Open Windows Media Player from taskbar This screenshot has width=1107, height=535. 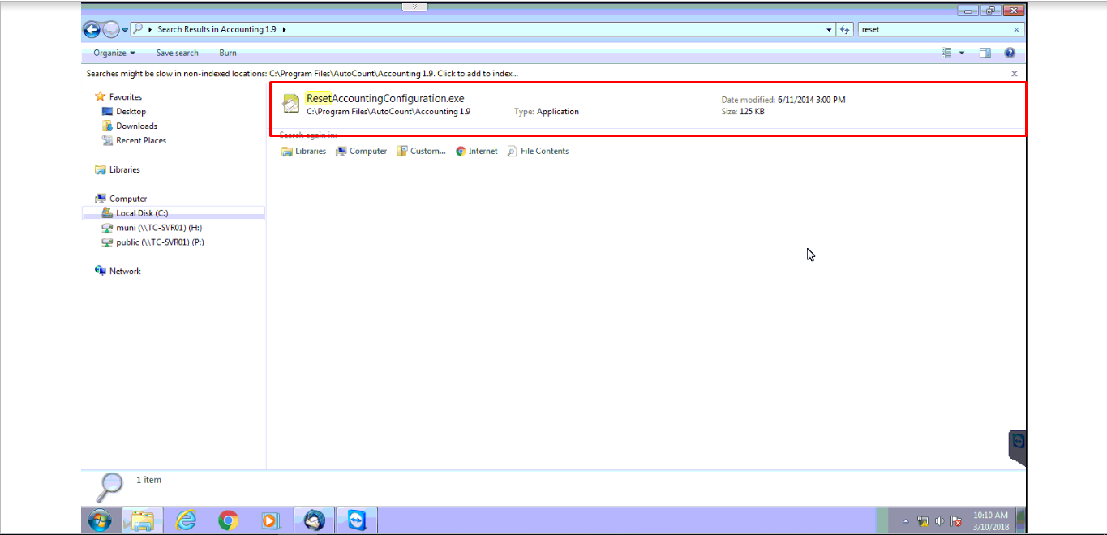tap(271, 520)
